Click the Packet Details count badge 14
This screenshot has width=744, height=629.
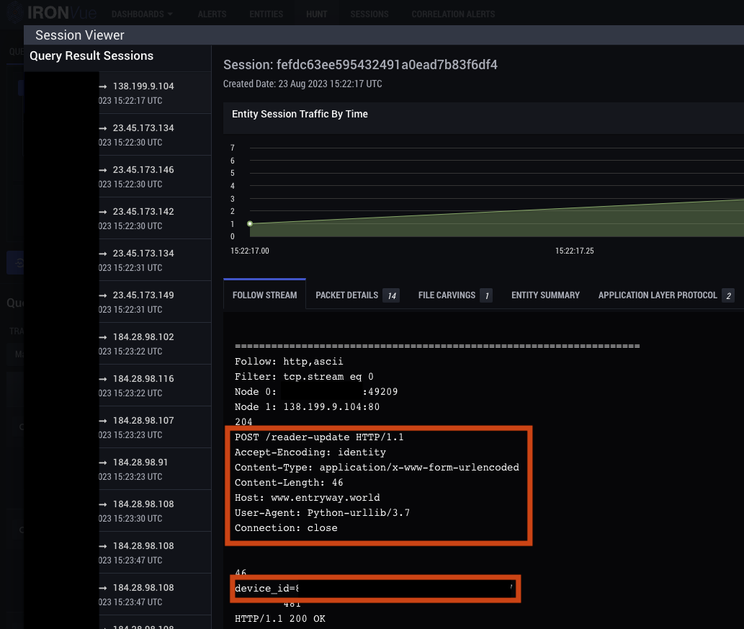click(392, 295)
